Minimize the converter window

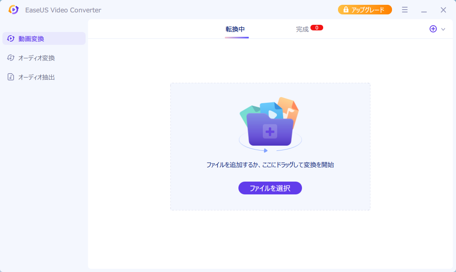(424, 10)
